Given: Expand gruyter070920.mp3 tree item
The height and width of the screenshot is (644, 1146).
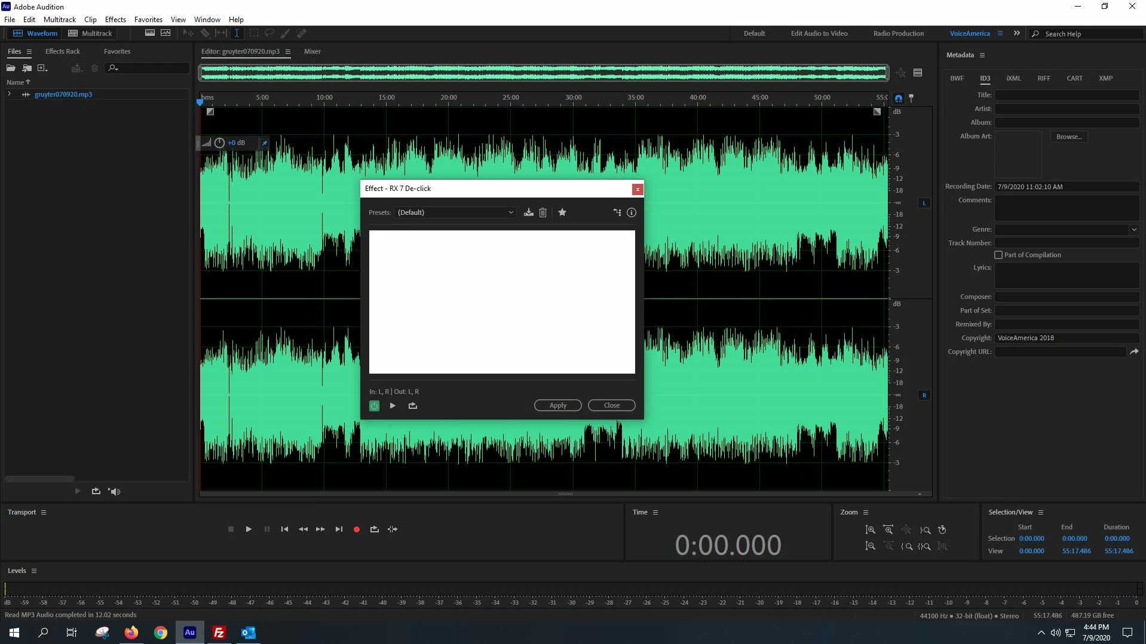Looking at the screenshot, I should point(9,94).
